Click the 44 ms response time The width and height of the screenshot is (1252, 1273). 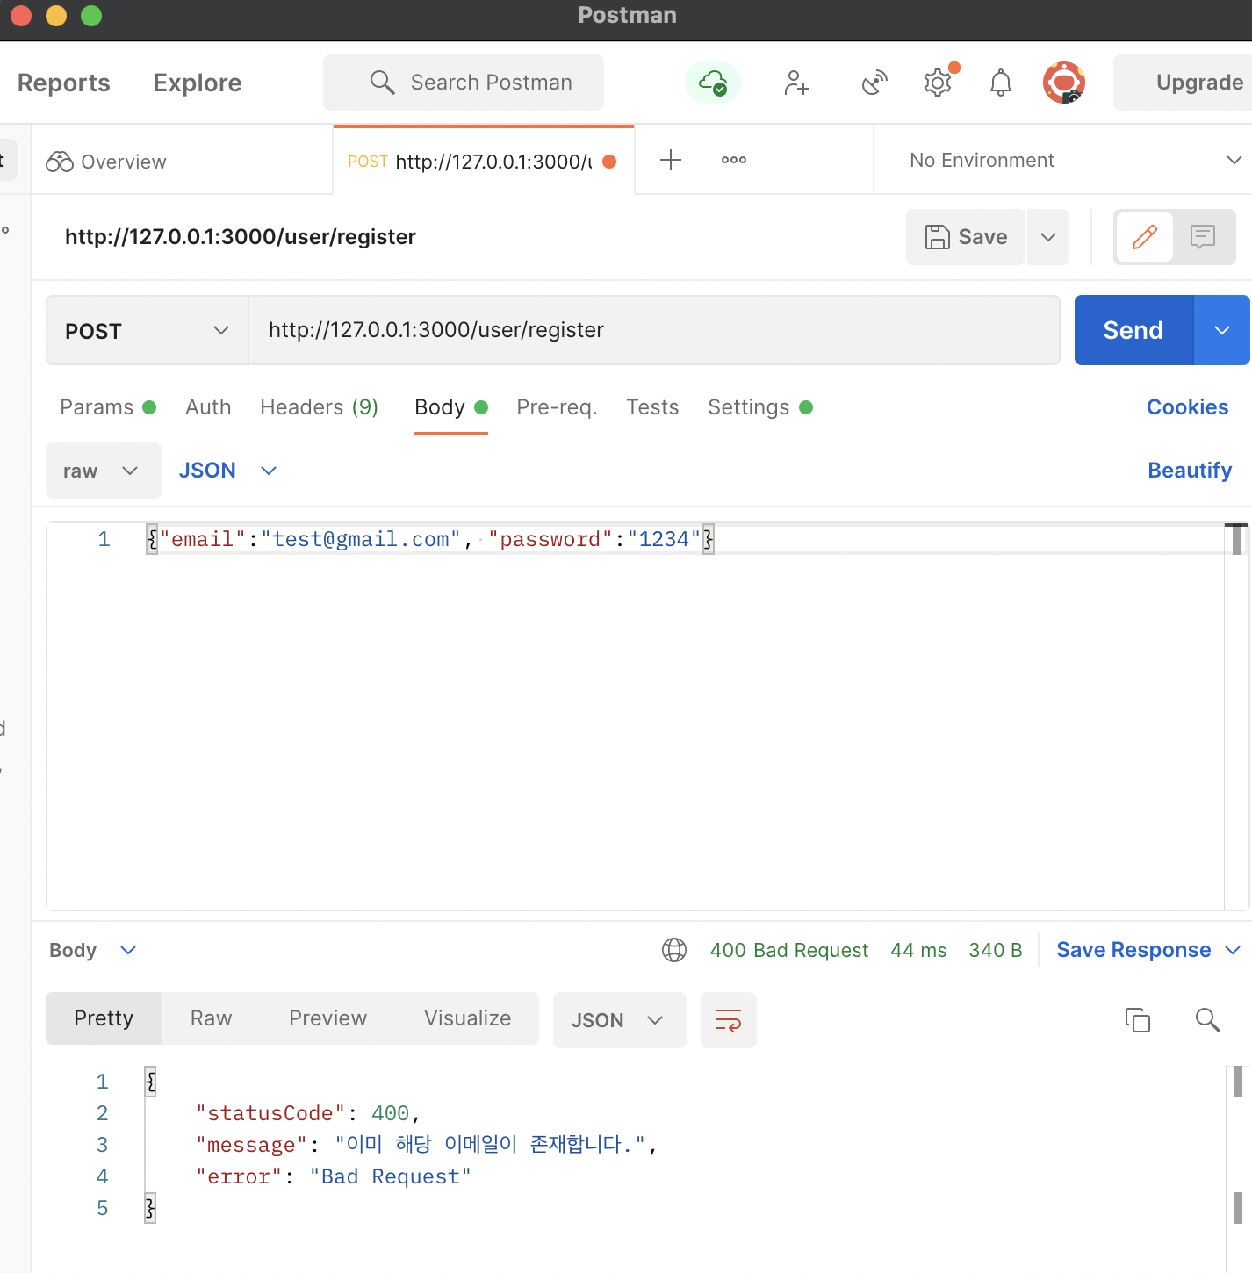[x=918, y=950]
